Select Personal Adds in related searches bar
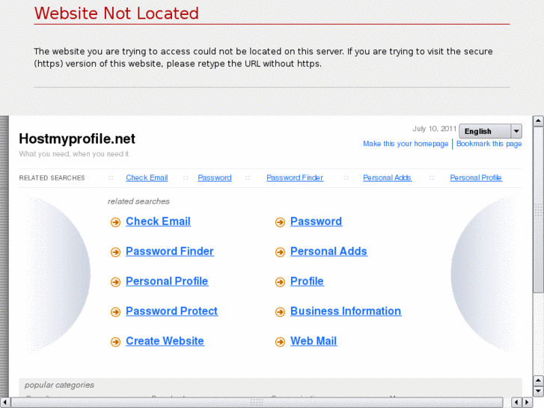This screenshot has height=408, width=544. [387, 178]
